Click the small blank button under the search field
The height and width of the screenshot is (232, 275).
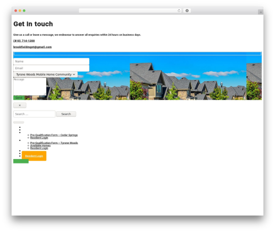pyautogui.click(x=19, y=122)
